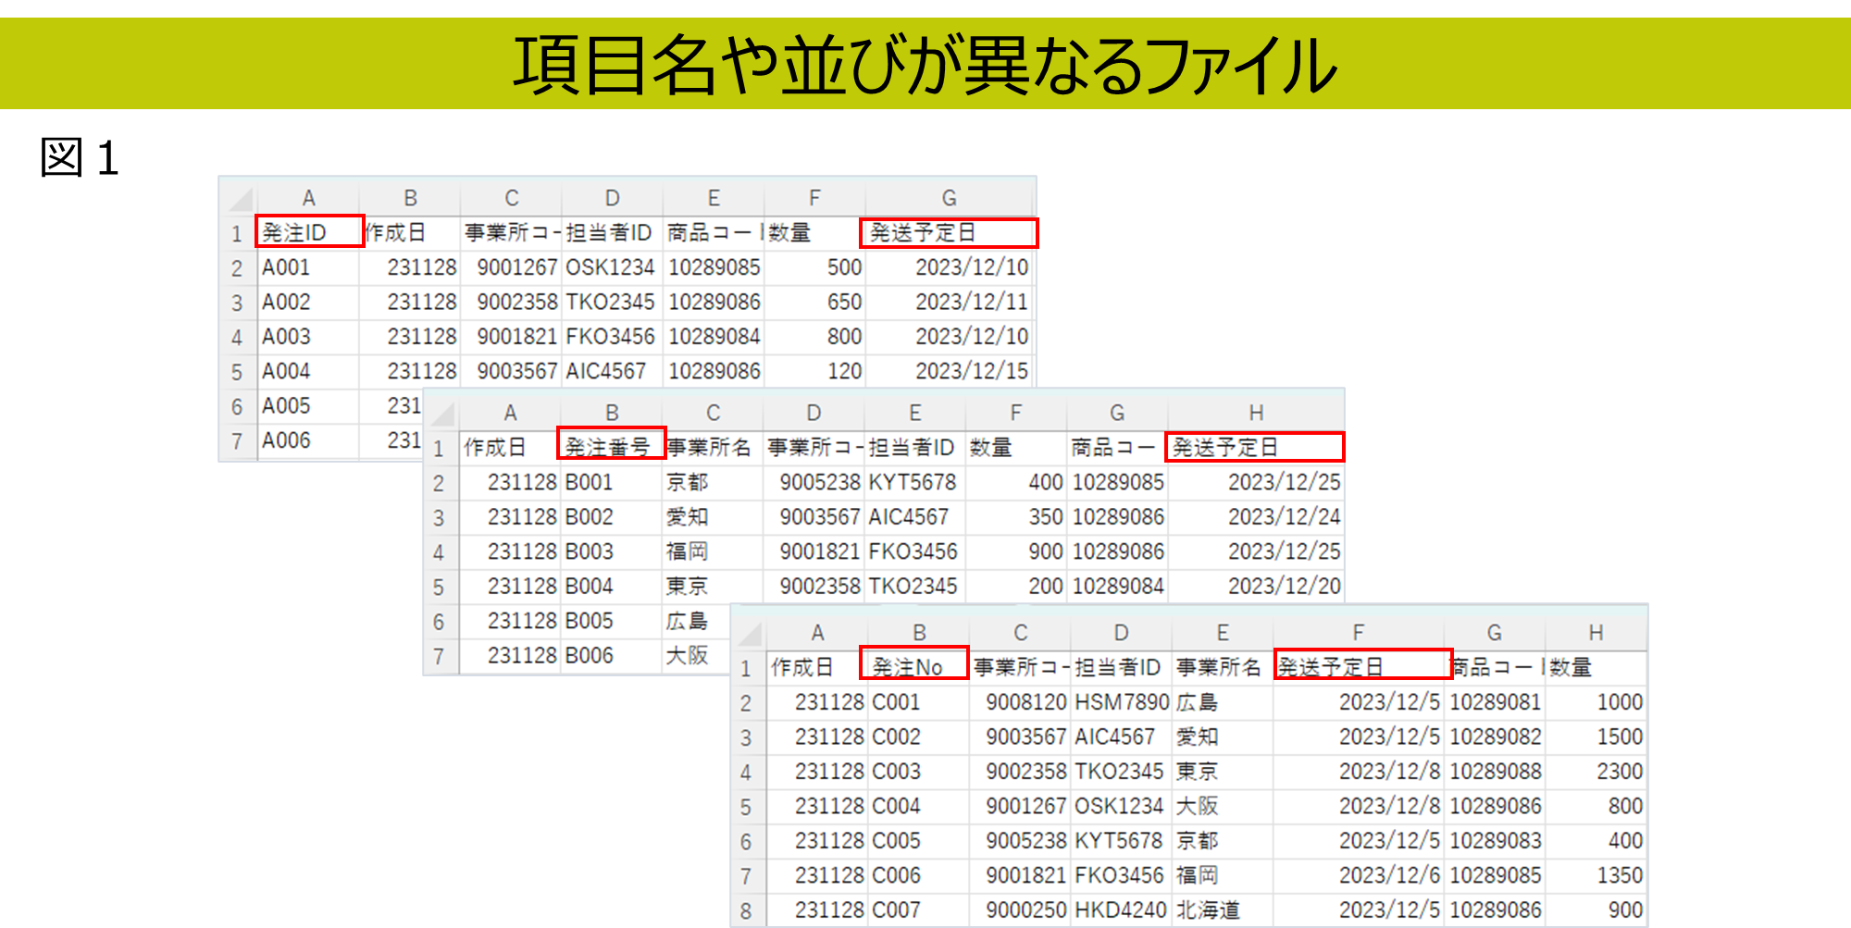
Task: Click the 2023/12/15 date cell
Action: coord(950,371)
